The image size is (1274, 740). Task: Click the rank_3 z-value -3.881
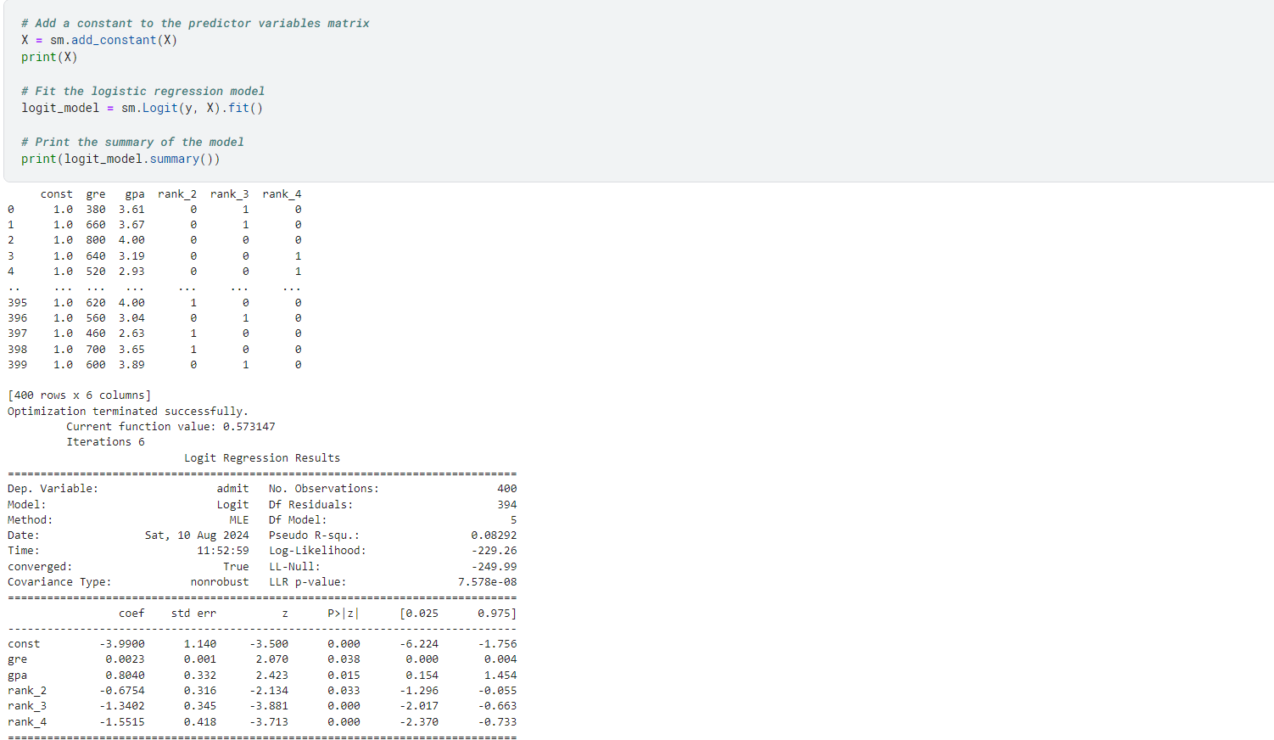click(x=269, y=706)
